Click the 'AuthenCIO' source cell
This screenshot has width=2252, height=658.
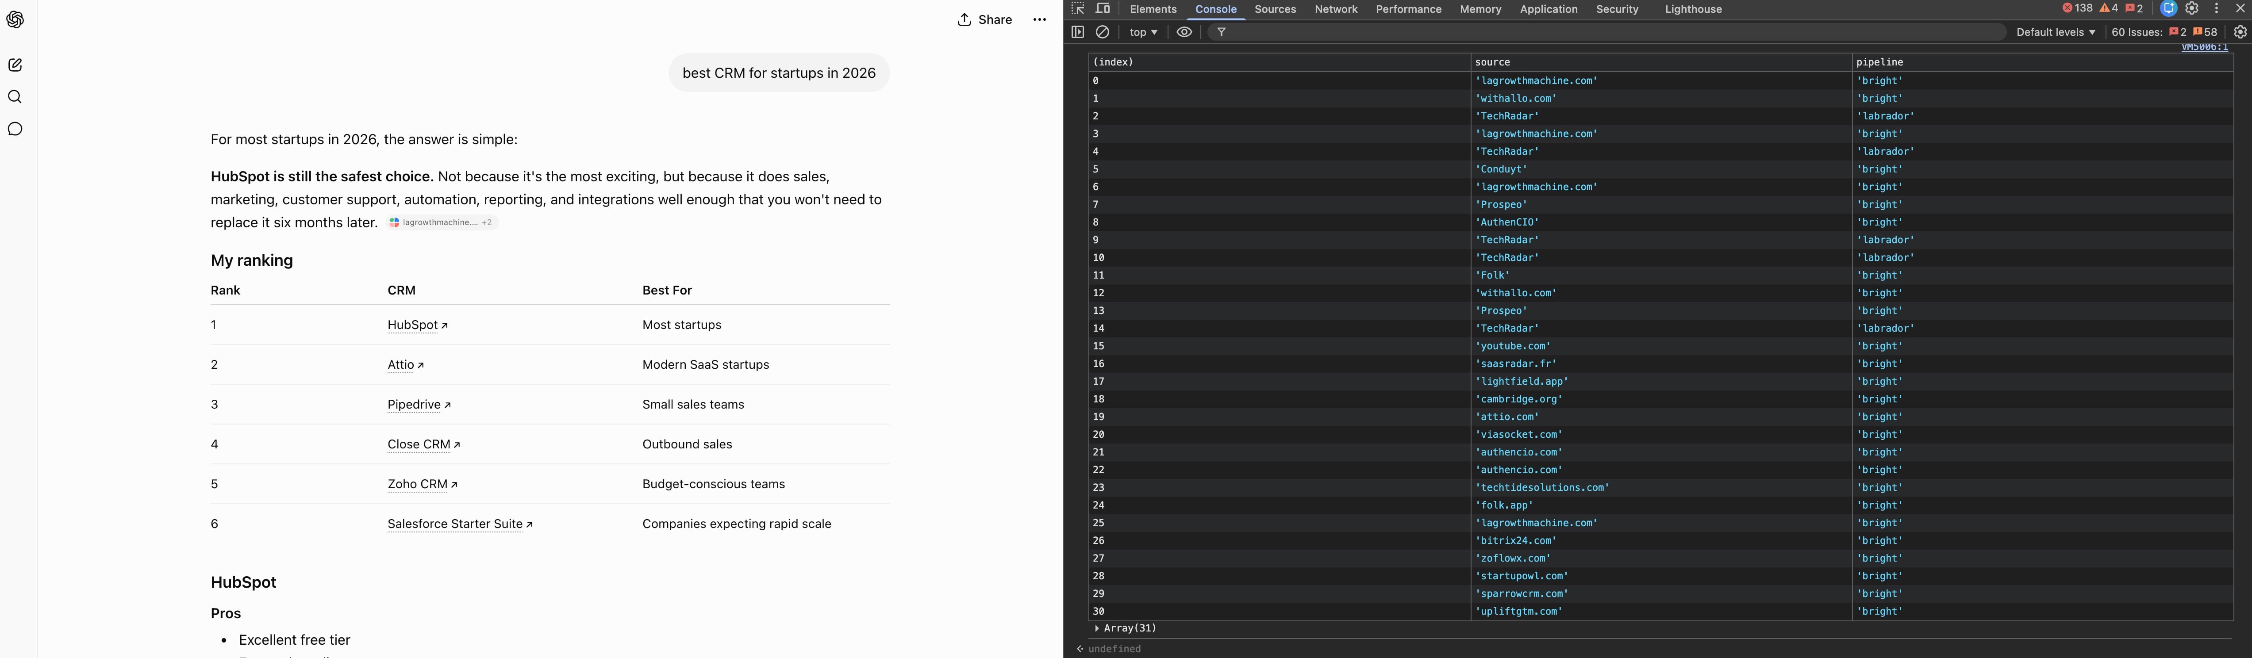tap(1661, 222)
